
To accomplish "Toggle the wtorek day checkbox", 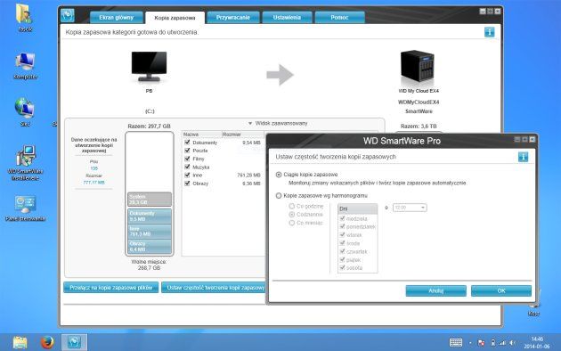I will (342, 234).
